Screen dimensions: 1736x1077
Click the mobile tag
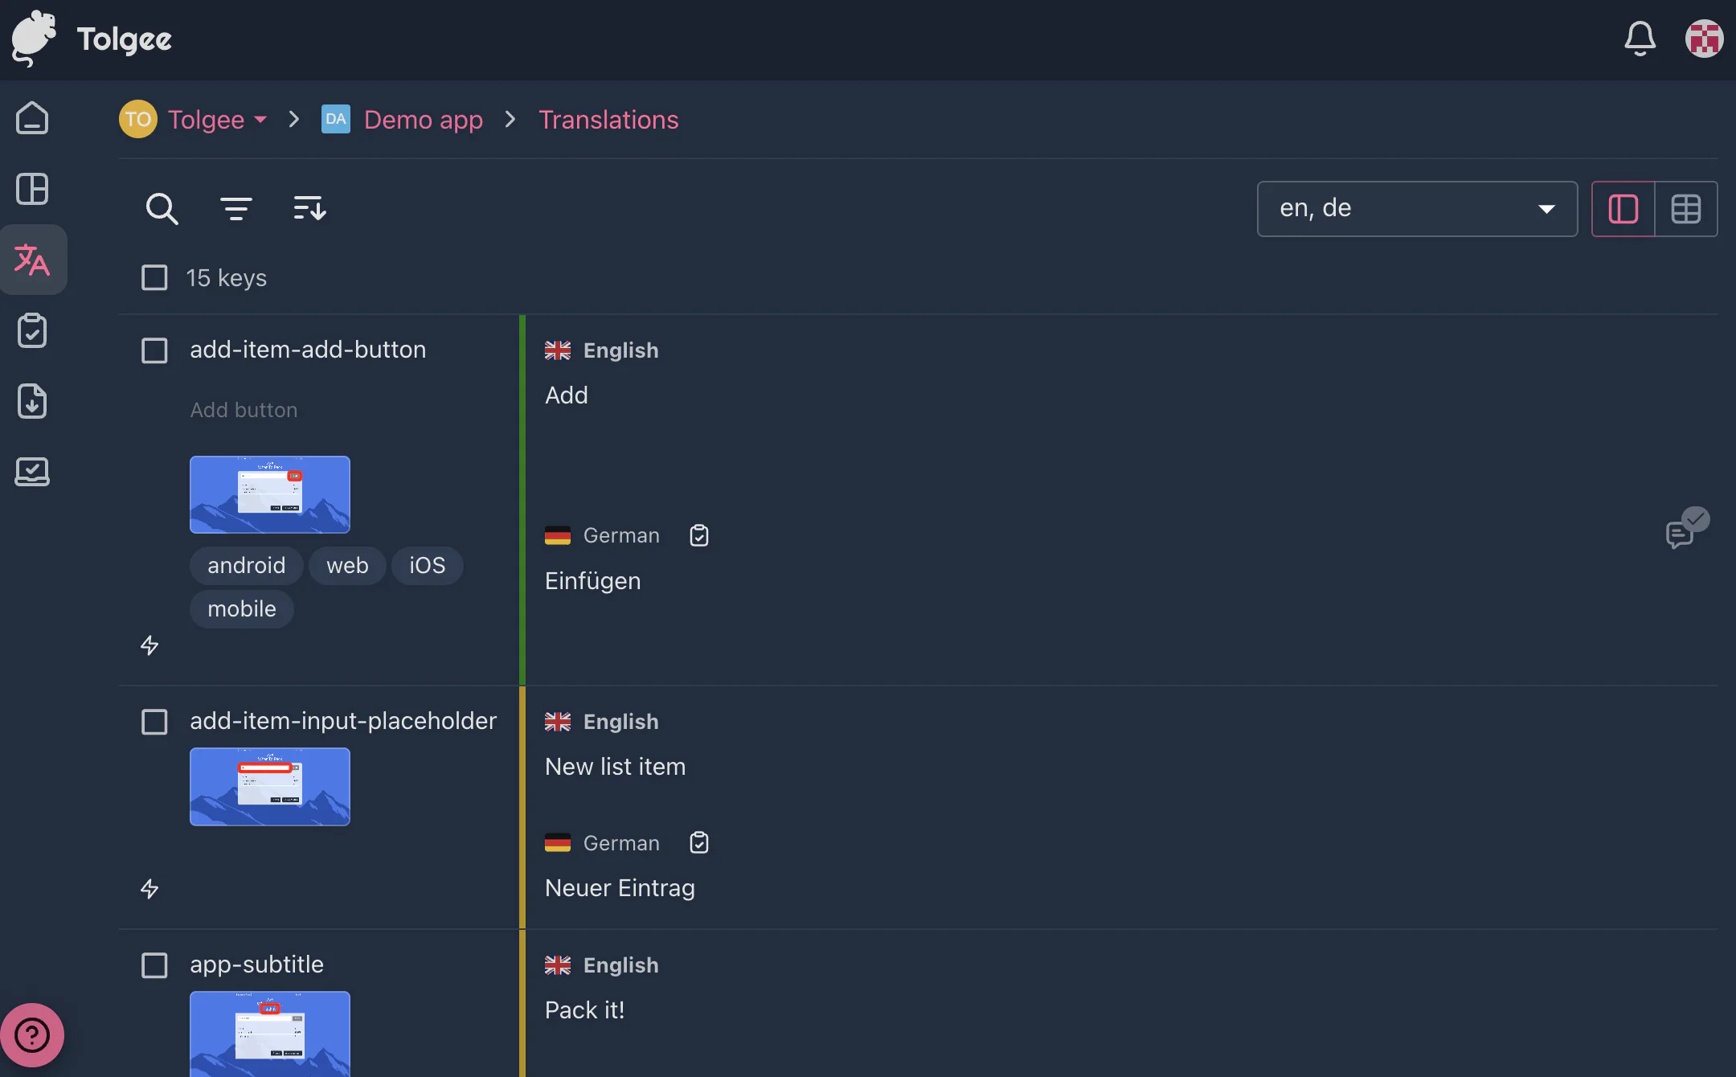click(241, 609)
